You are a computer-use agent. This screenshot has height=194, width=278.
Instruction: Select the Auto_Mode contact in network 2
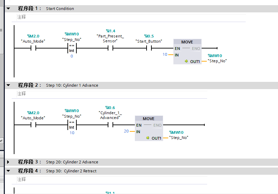(x=33, y=125)
